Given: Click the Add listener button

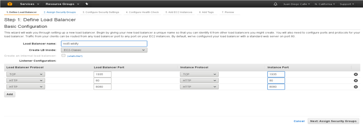Looking at the screenshot, I should point(10,94).
